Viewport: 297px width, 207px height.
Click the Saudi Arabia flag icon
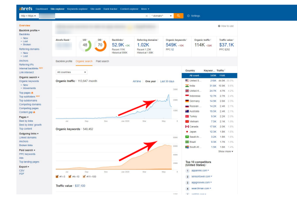(187, 137)
